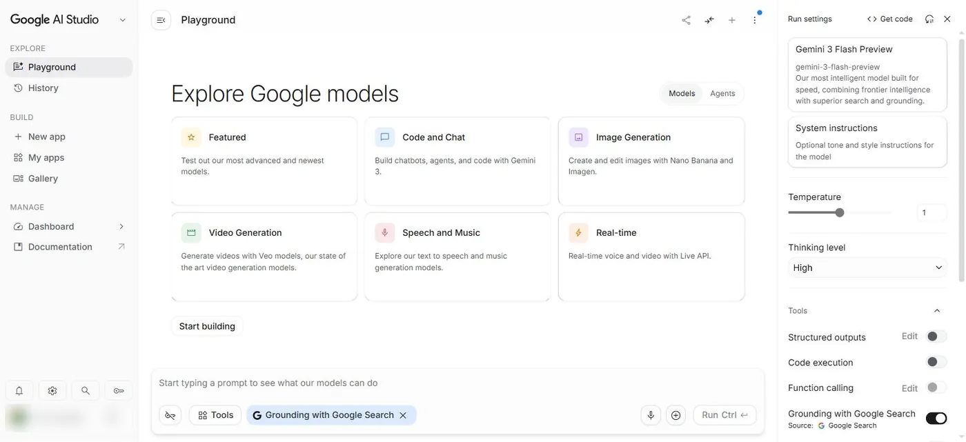This screenshot has width=966, height=442.
Task: Click the Speech and Music microphone icon
Action: 384,233
